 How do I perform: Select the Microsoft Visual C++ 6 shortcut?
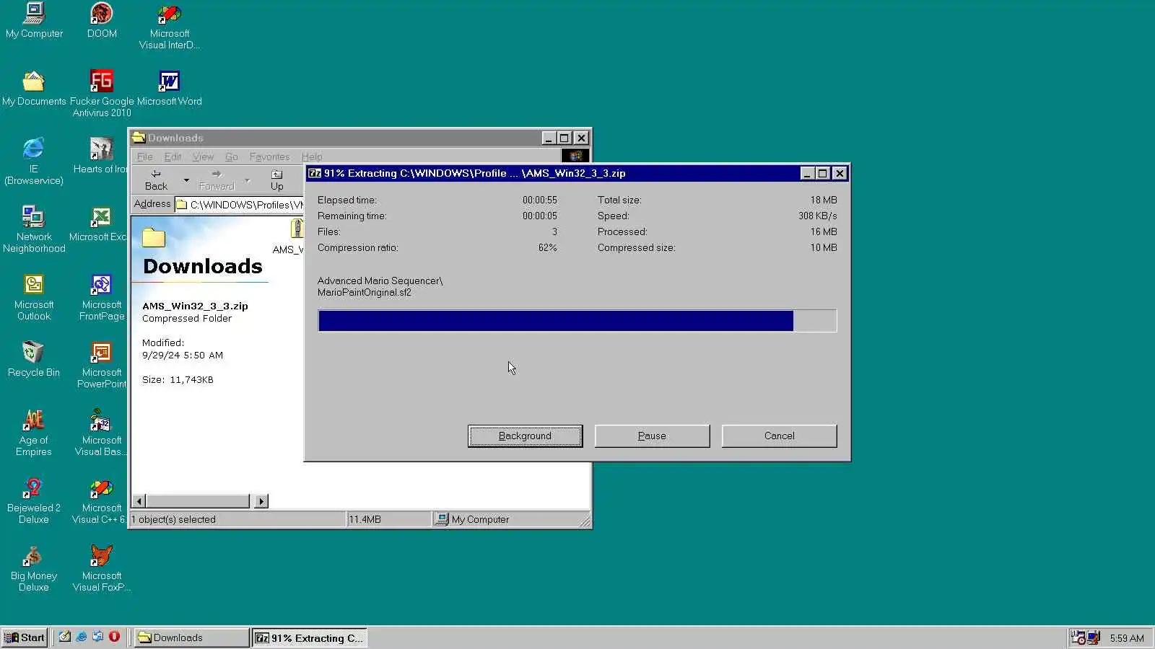[x=100, y=500]
